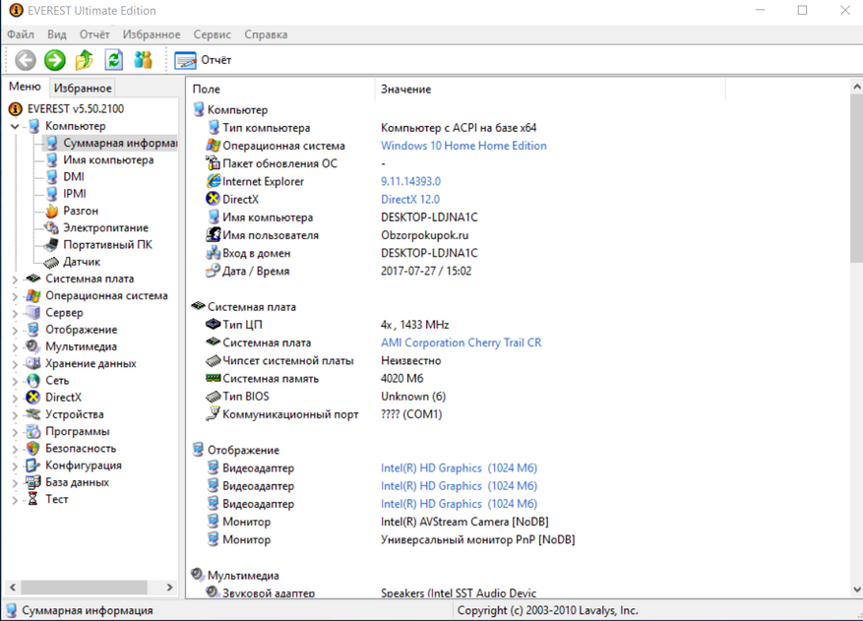Expand the Хранение данных tree node
The height and width of the screenshot is (621, 863).
(x=15, y=364)
